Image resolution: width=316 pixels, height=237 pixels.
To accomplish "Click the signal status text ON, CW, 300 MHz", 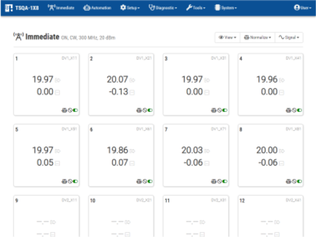I will (x=88, y=38).
